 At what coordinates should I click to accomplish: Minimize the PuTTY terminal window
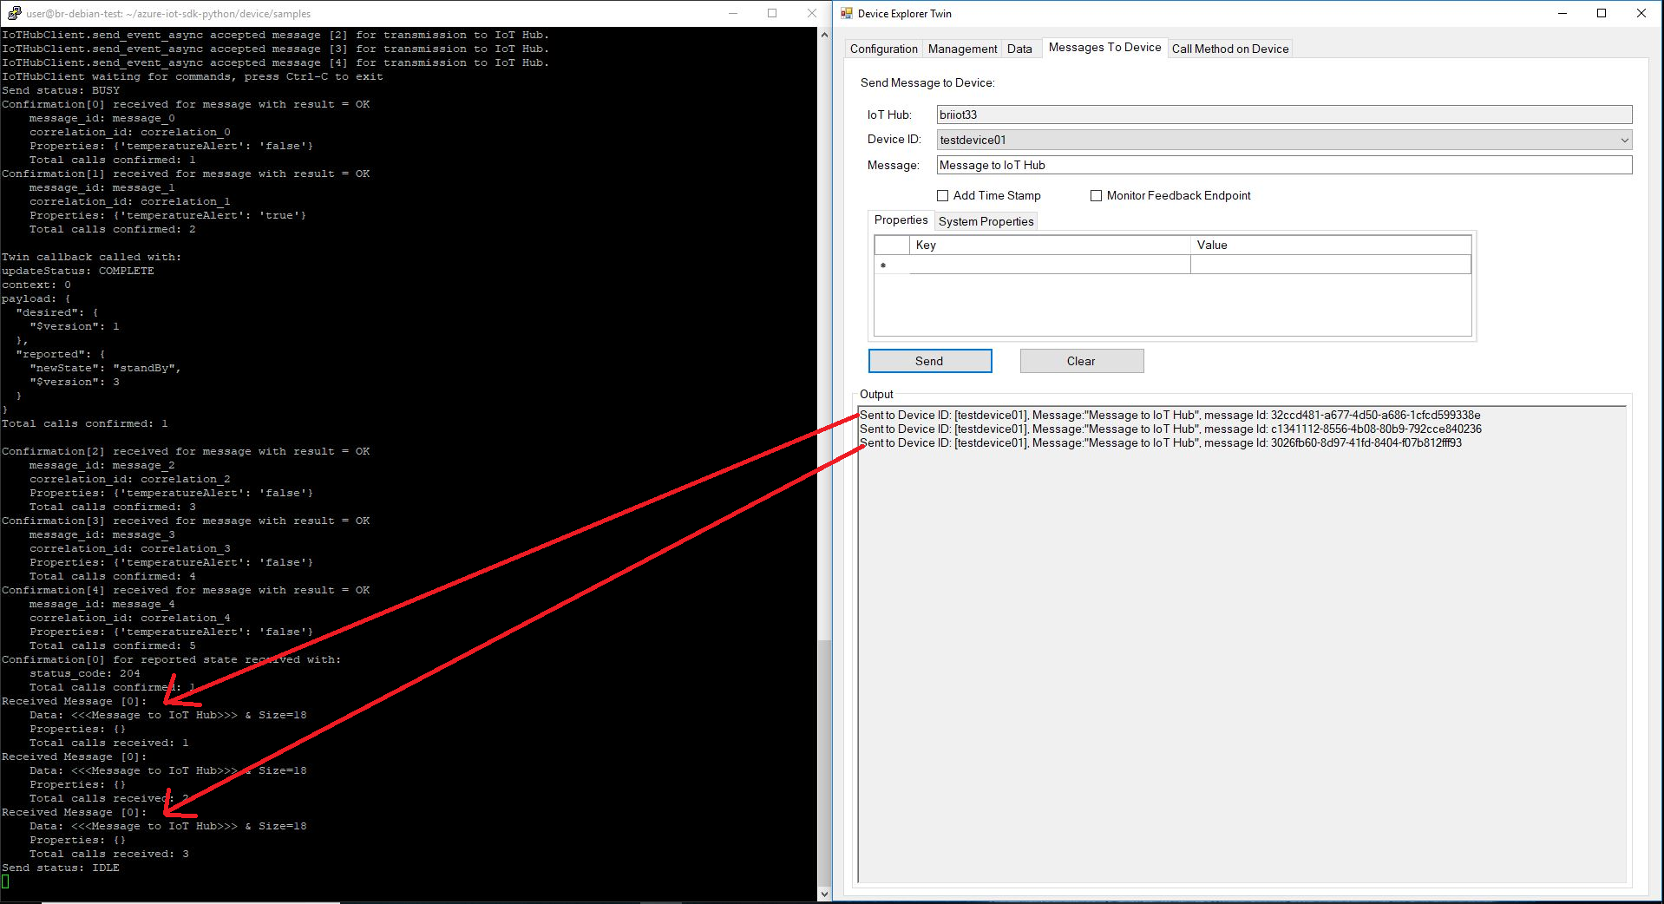pyautogui.click(x=733, y=13)
